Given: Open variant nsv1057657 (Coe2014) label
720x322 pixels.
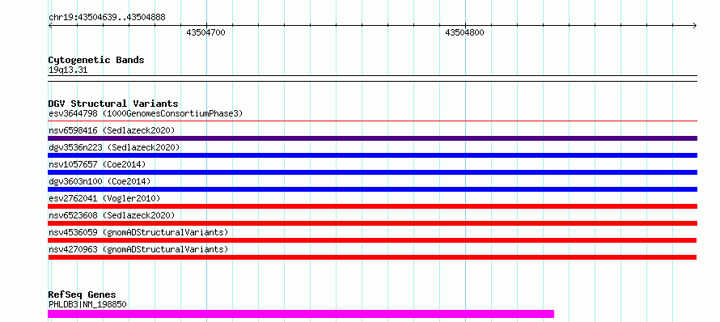Looking at the screenshot, I should 97,164.
